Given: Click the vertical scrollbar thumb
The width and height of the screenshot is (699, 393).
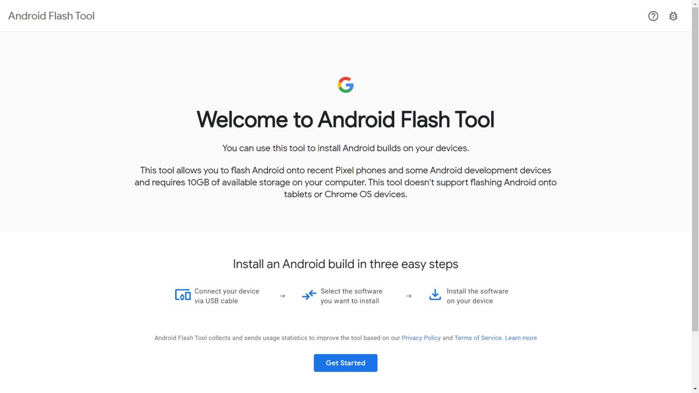Looking at the screenshot, I should tap(695, 168).
